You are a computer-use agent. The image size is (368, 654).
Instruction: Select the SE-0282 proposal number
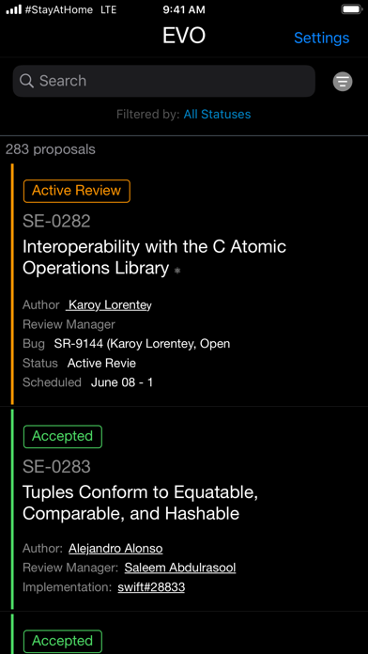56,222
